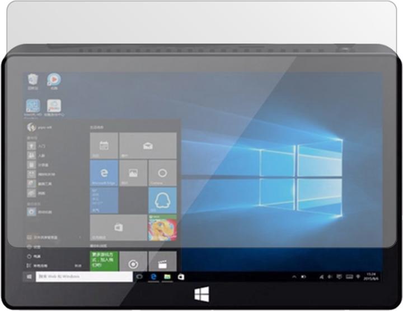Open the first most-used app in Start list
The image size is (403, 311).
point(36,146)
